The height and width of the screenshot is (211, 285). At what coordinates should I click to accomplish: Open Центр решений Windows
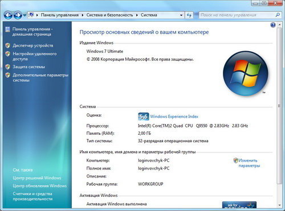pyautogui.click(x=37, y=178)
